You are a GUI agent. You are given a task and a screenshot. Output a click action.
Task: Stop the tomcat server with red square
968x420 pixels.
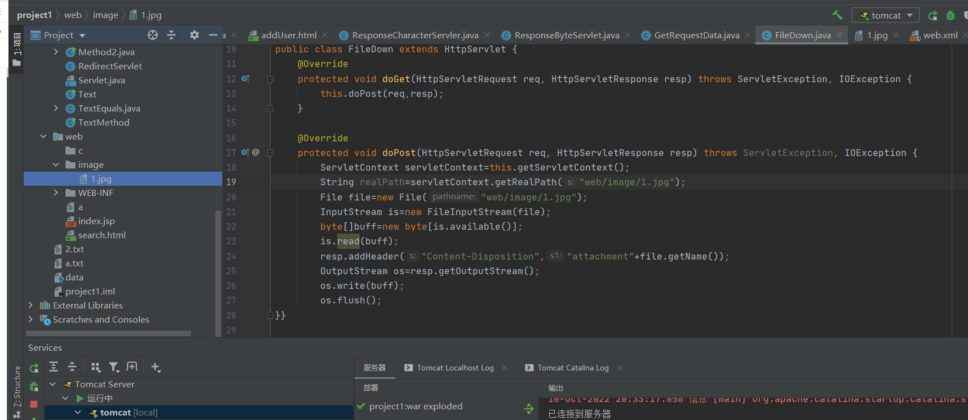34,404
